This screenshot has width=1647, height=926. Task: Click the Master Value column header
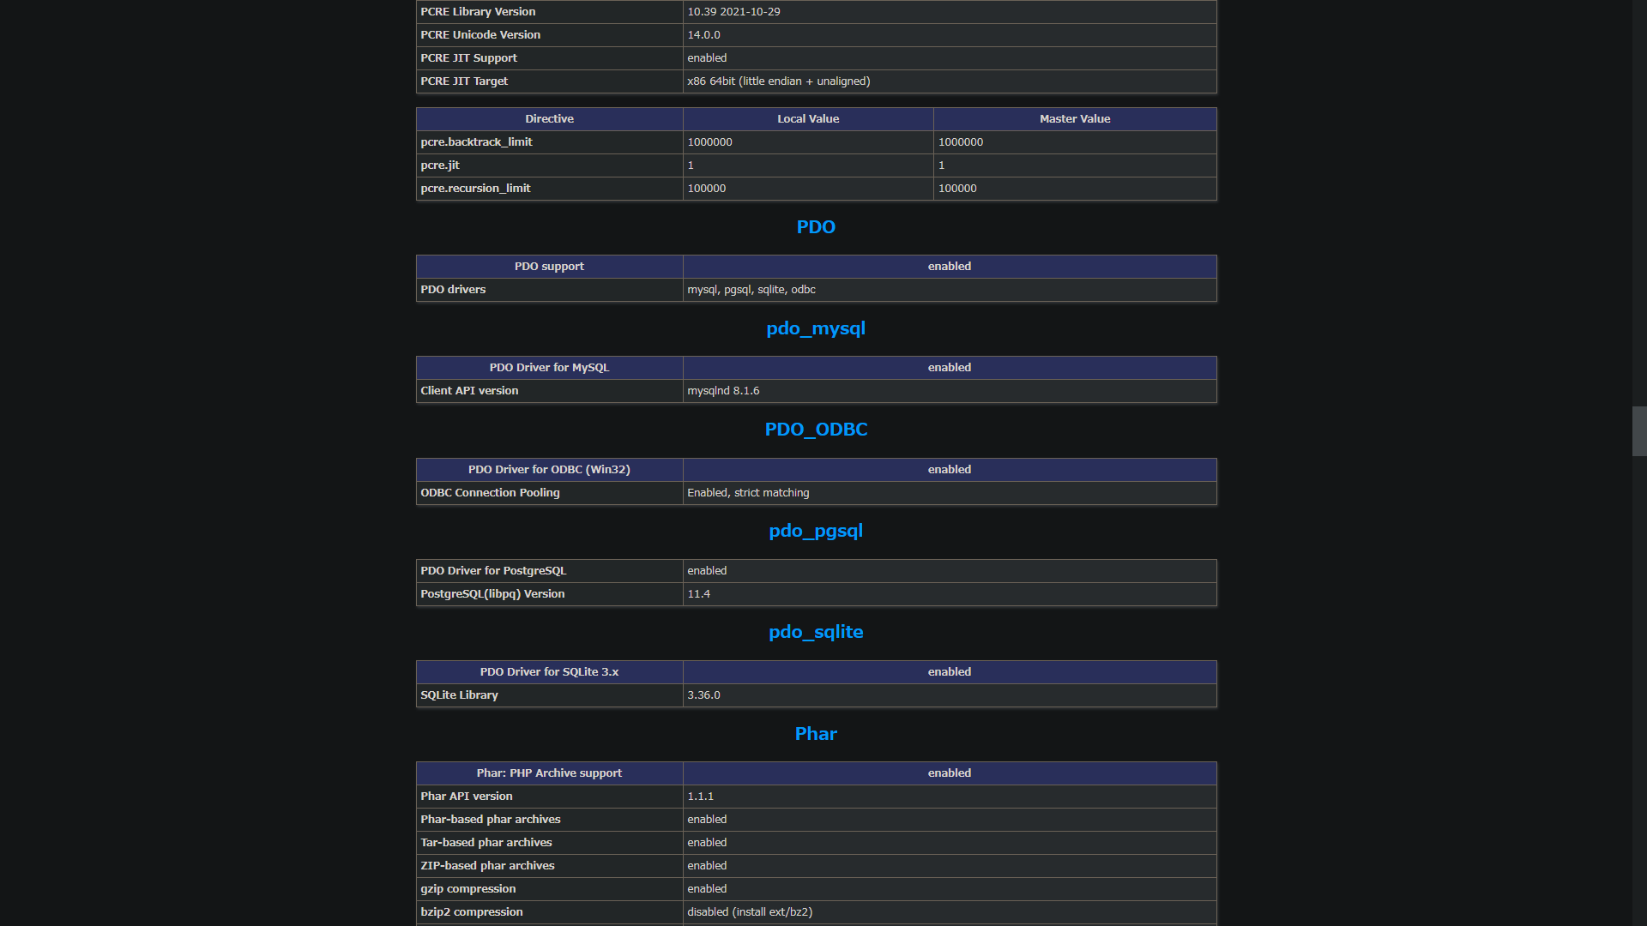pyautogui.click(x=1074, y=119)
